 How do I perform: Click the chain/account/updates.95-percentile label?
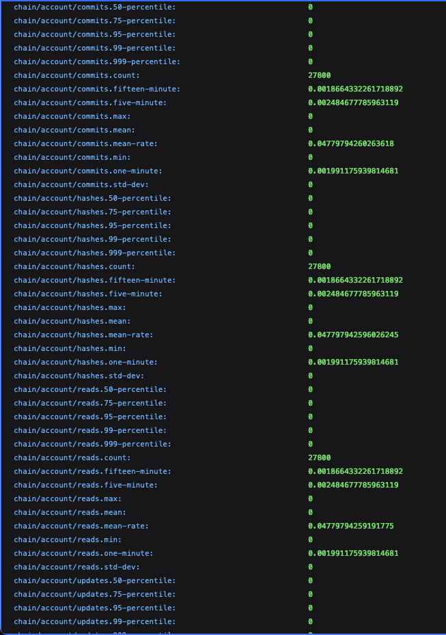94,608
